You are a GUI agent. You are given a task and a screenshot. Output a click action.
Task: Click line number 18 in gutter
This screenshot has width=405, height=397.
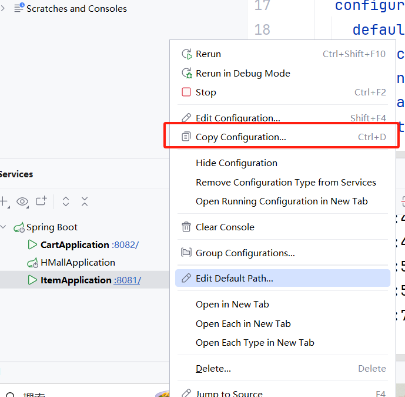click(262, 29)
